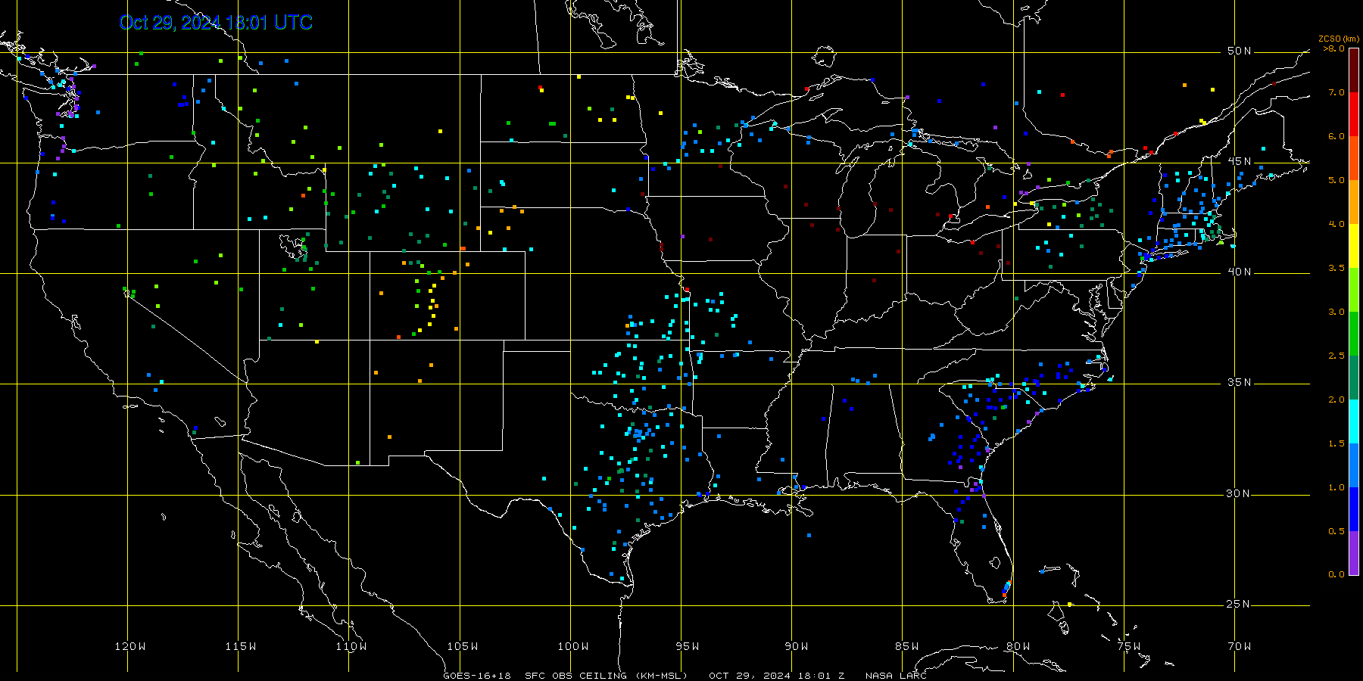This screenshot has height=681, width=1363.
Task: Click the '0.5' legend label
Action: point(1336,531)
